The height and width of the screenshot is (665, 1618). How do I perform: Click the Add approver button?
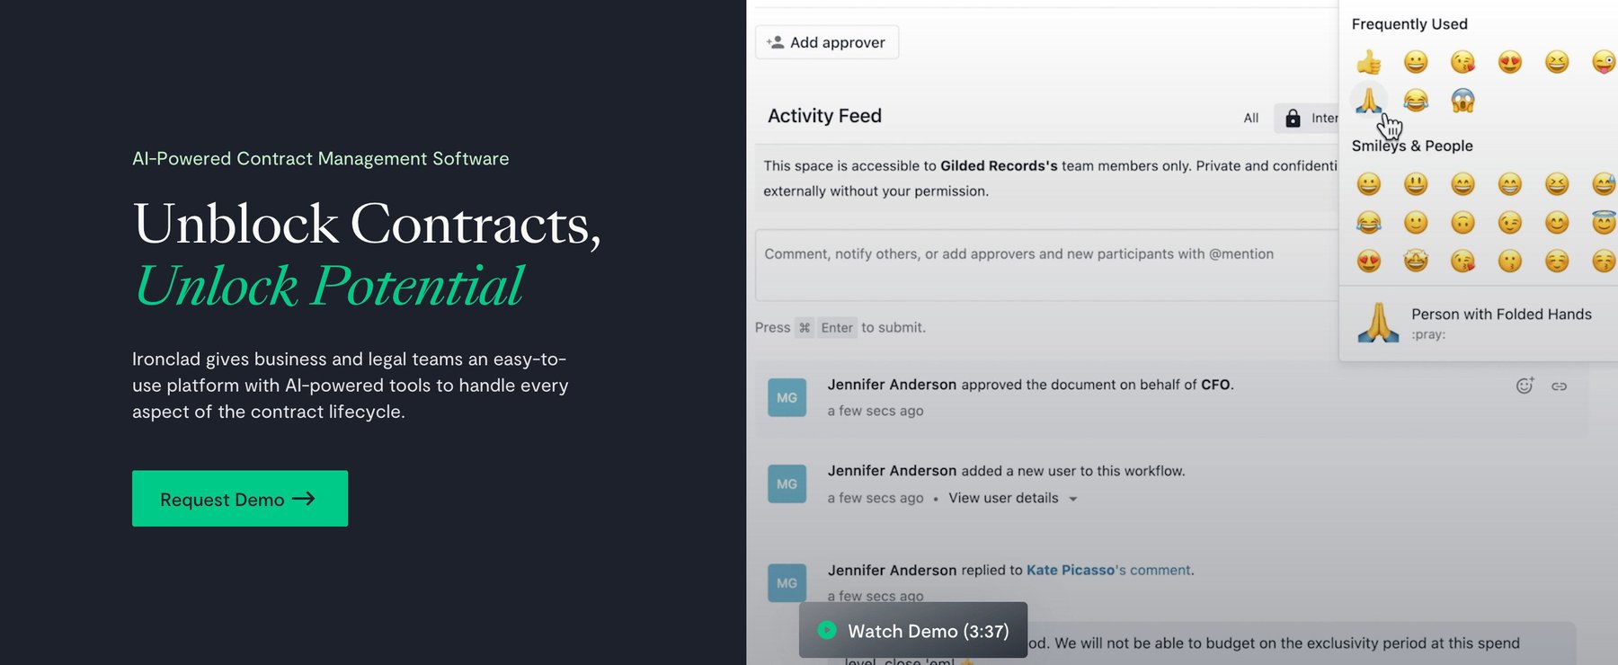coord(826,42)
